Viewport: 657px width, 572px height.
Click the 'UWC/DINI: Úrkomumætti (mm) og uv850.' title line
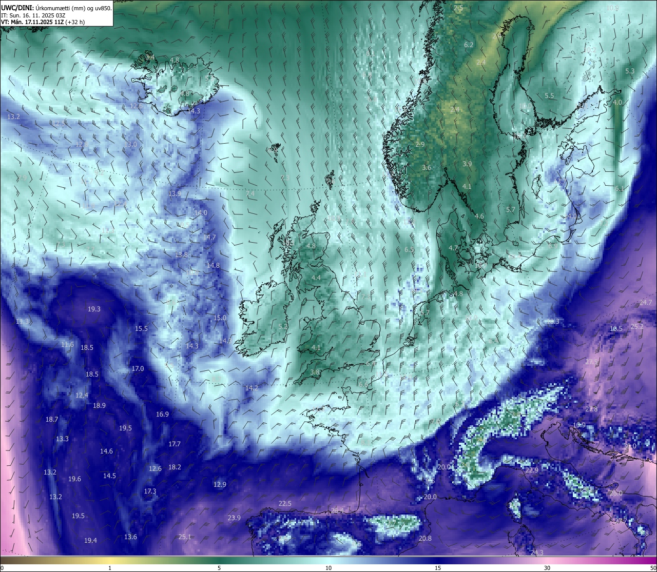pos(56,8)
